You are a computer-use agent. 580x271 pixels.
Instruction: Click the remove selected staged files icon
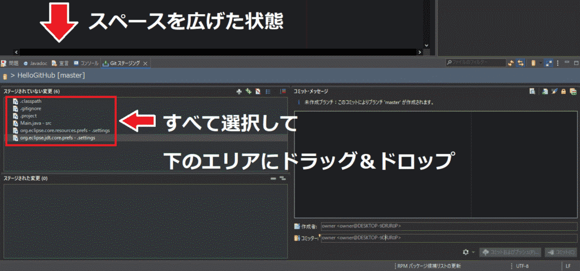pos(273,178)
